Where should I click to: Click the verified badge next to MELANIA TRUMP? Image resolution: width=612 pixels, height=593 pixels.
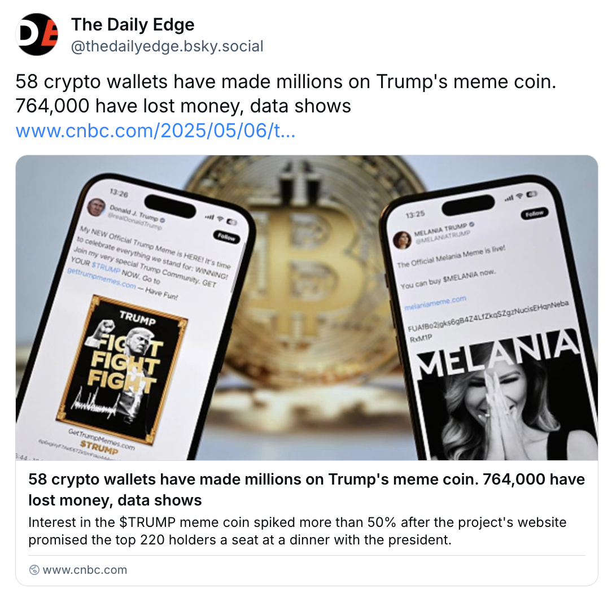tap(471, 224)
